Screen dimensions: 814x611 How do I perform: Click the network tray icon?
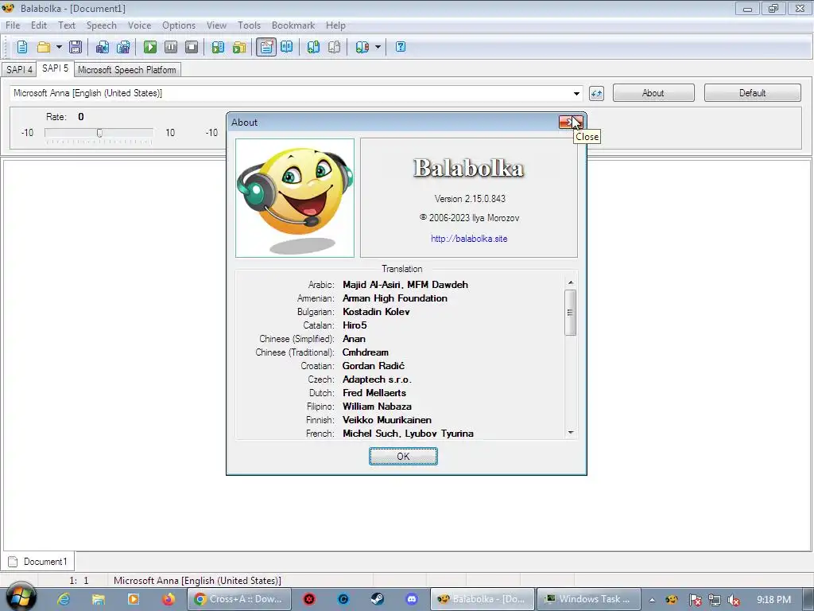[715, 600]
